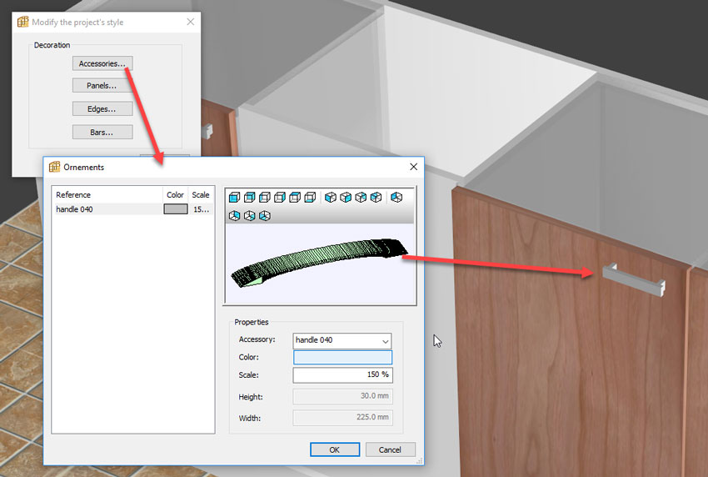
Task: Choose fourth isometric cube icon after first separator
Action: coord(376,197)
